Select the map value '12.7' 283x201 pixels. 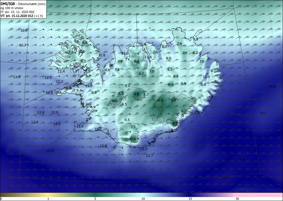click(150, 156)
